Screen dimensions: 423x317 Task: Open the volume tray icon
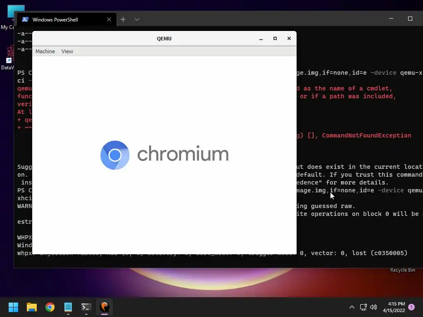[373, 307]
